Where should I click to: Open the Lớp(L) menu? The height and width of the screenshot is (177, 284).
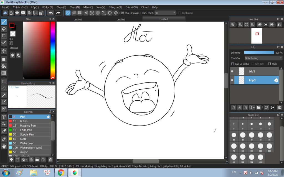(35, 7)
